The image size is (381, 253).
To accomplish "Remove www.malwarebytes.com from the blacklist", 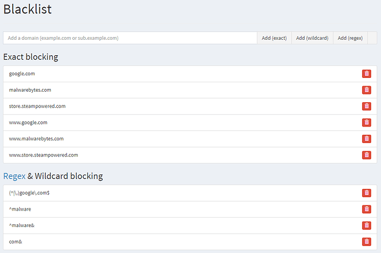I will 367,139.
